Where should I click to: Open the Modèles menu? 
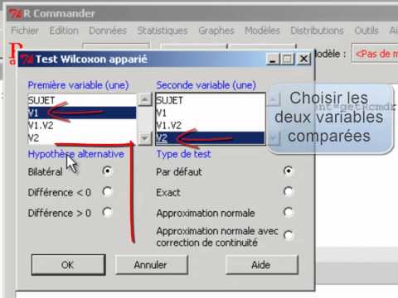tap(262, 31)
